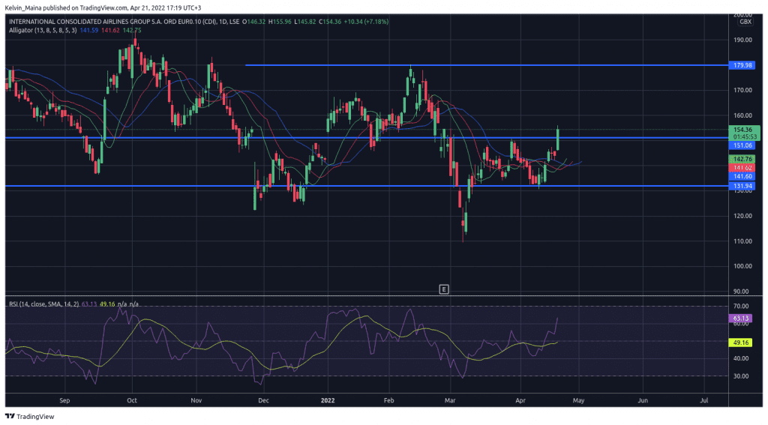
Task: Click the Kelvin_Maina published on TradingView.com header
Action: pyautogui.click(x=103, y=7)
